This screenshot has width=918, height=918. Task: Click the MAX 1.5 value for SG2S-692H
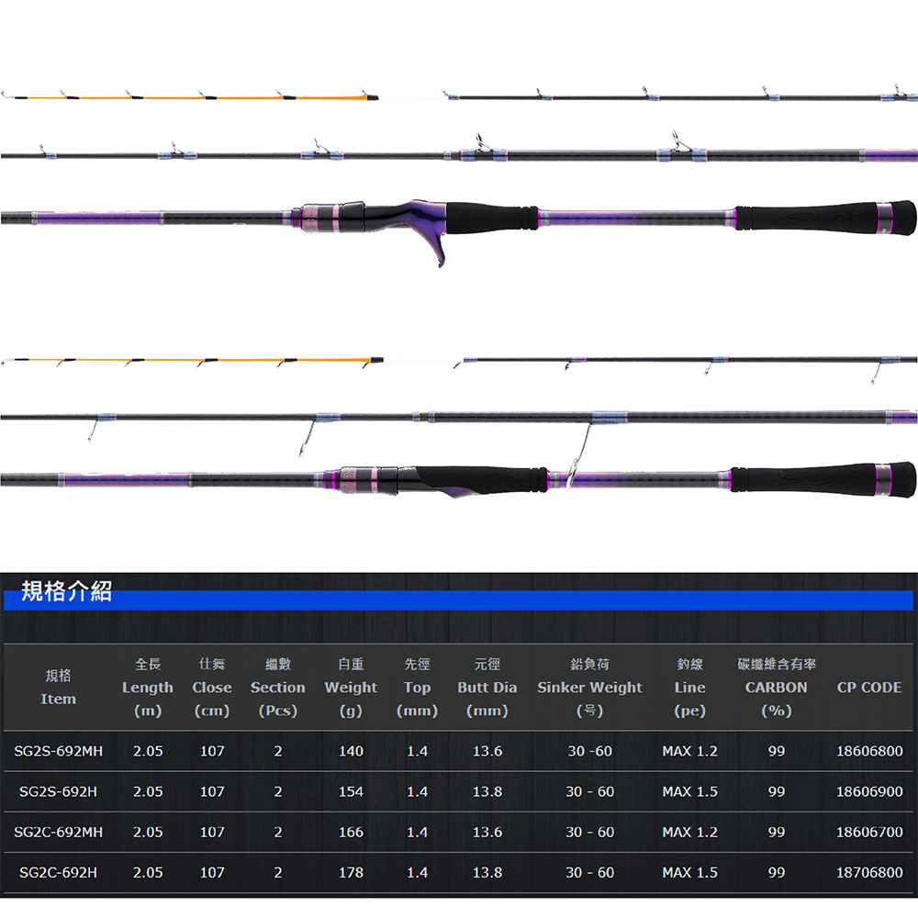pyautogui.click(x=689, y=791)
